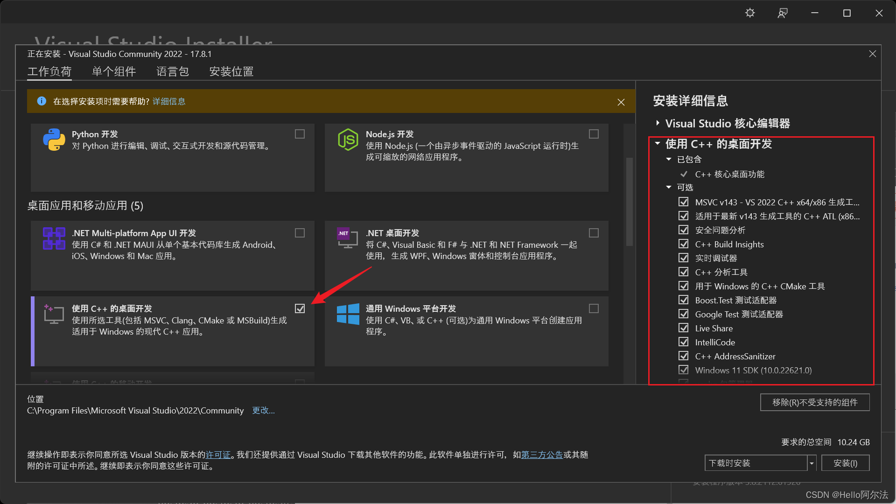The height and width of the screenshot is (504, 896).
Task: Click the 10.24 GB total space value
Action: tap(854, 442)
